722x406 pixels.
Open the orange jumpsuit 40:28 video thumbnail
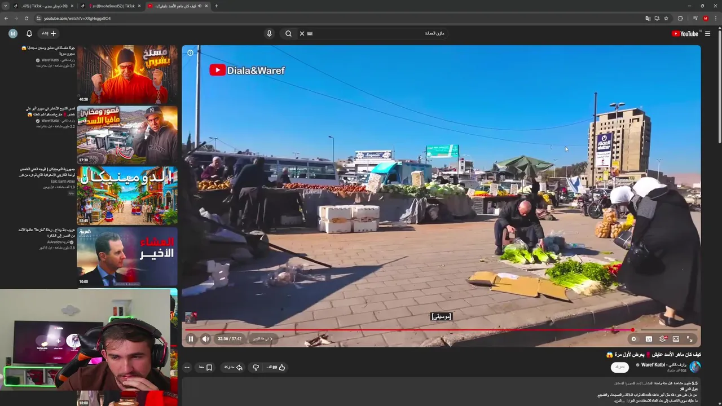127,74
